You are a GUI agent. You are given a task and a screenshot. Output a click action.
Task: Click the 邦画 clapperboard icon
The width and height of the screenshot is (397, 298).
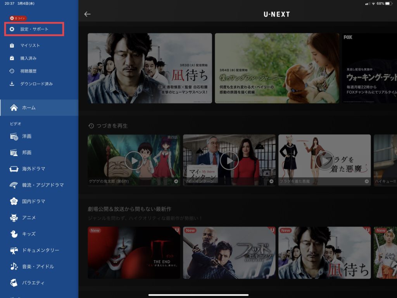[x=14, y=152]
